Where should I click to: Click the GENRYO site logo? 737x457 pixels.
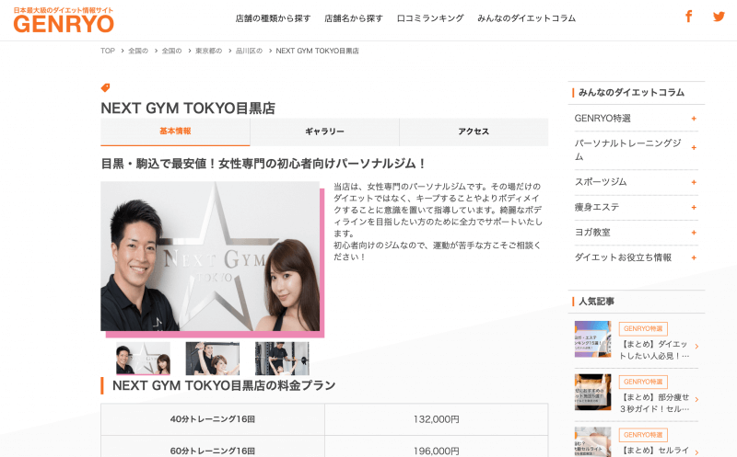(64, 20)
